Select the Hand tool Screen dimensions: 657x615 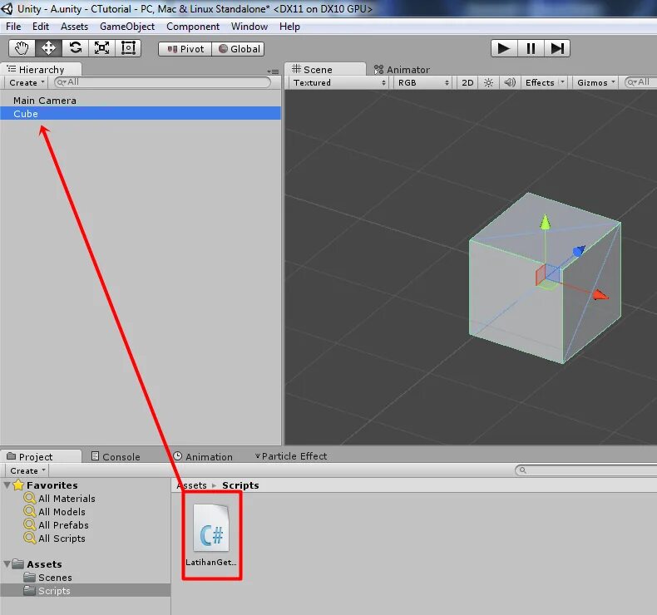[x=22, y=48]
